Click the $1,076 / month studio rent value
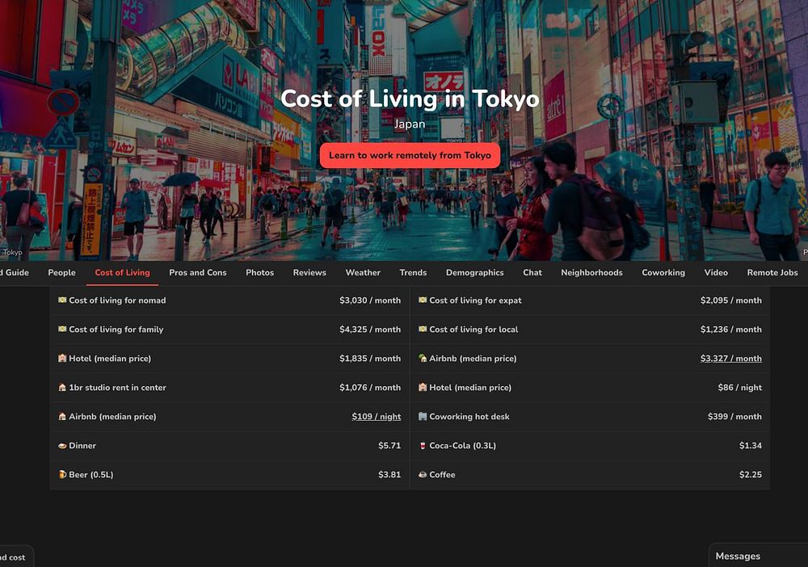Image resolution: width=808 pixels, height=567 pixels. point(370,387)
